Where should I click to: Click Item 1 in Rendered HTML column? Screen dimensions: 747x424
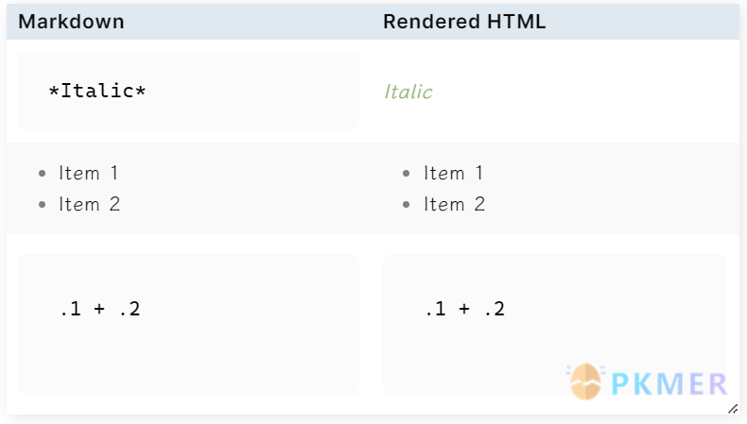click(454, 173)
